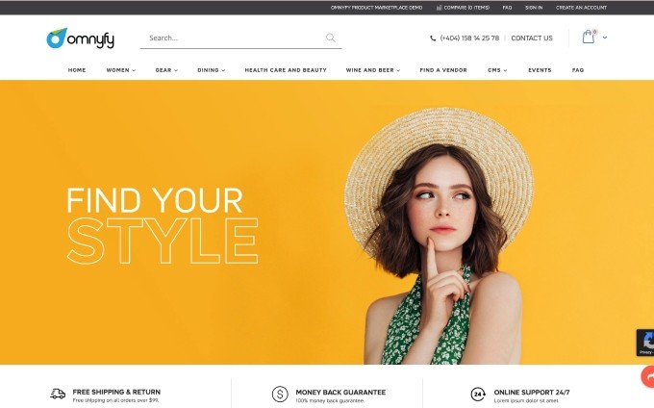Click the Find Your Style hero banner
The width and height of the screenshot is (654, 408).
pyautogui.click(x=327, y=222)
